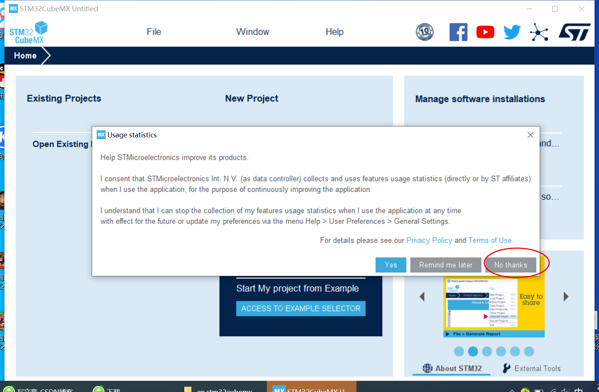Select the sixth carousel dot
The height and width of the screenshot is (392, 599).
coord(529,351)
